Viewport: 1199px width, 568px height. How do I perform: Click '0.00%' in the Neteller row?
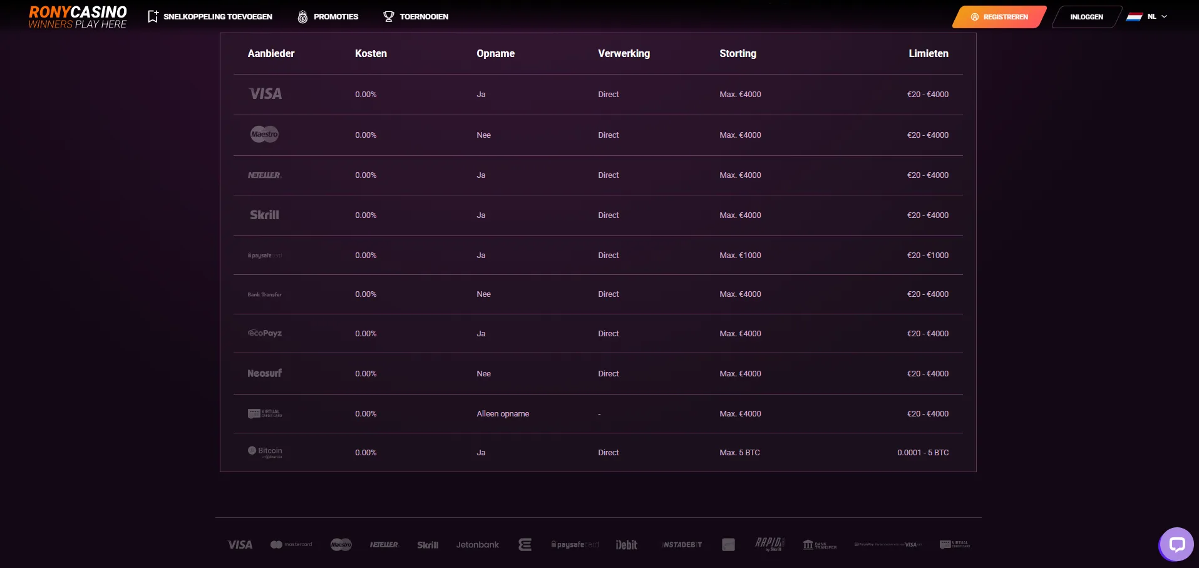[x=366, y=175]
